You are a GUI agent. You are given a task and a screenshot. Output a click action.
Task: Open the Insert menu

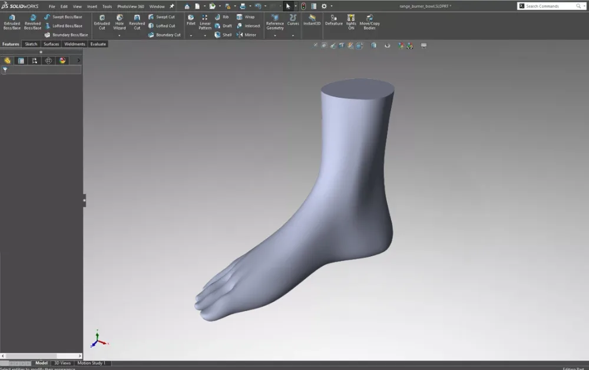coord(92,6)
